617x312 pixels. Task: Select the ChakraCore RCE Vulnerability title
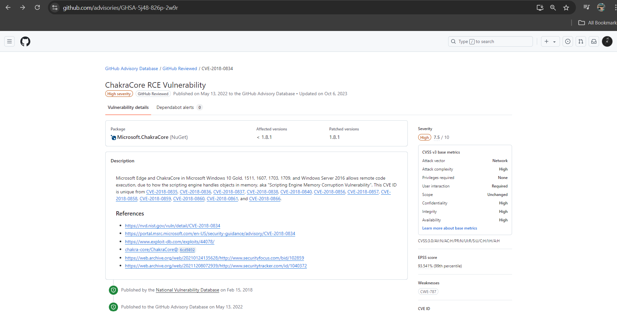click(x=155, y=85)
